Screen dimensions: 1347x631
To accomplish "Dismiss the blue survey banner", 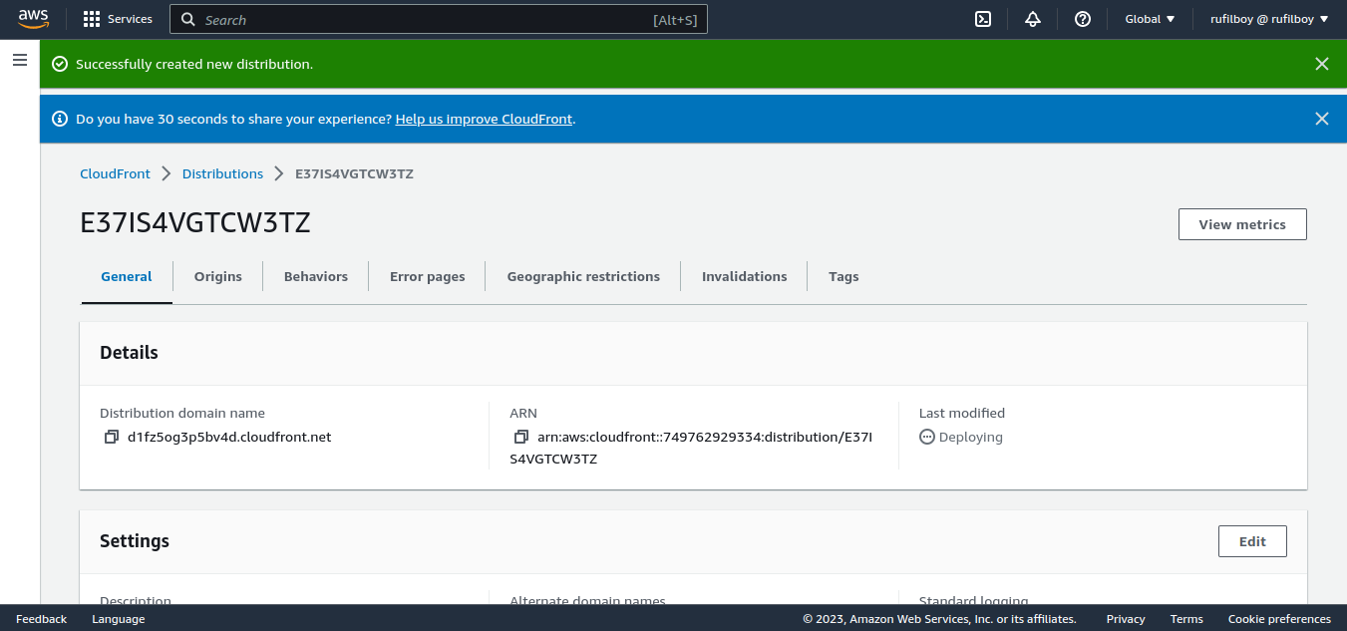I will click(x=1322, y=119).
